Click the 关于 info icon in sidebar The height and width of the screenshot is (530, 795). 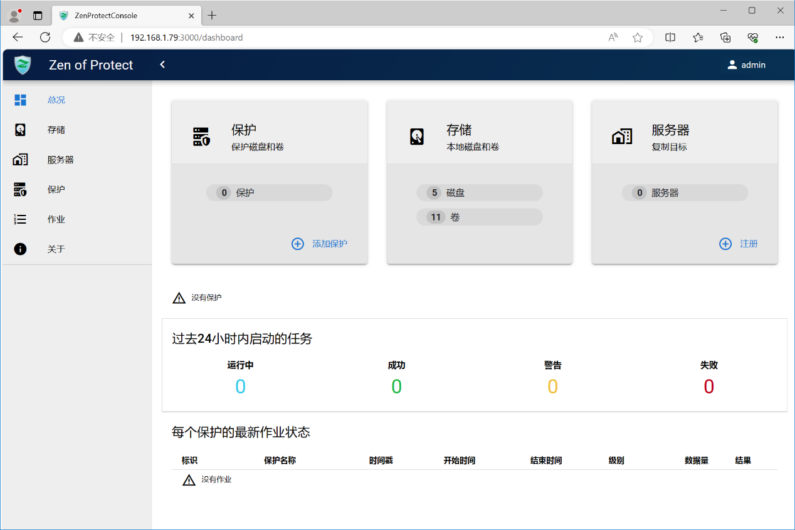(x=21, y=249)
